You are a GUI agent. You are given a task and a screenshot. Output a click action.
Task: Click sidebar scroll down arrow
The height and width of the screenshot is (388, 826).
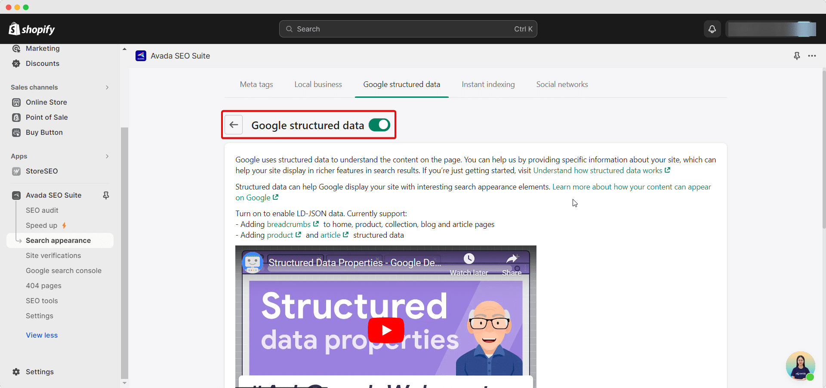(124, 383)
